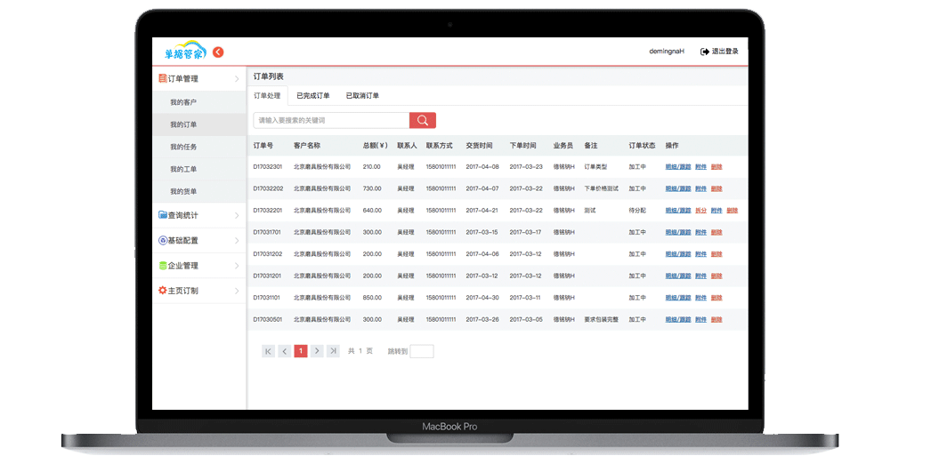The height and width of the screenshot is (472, 931).
Task: Open 明细/跟踪 for order D17031101
Action: click(x=678, y=298)
